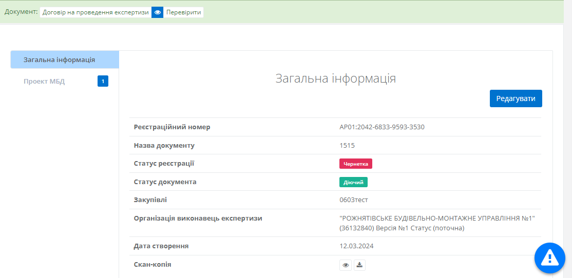Screen dimensions: 572x278
Task: Click the РОЖНЯТІВСЬКЕ БУДІВЕЛЬНО-МОНТАЖНЕ УПРАВЛІННЯ organization text
Action: [437, 219]
